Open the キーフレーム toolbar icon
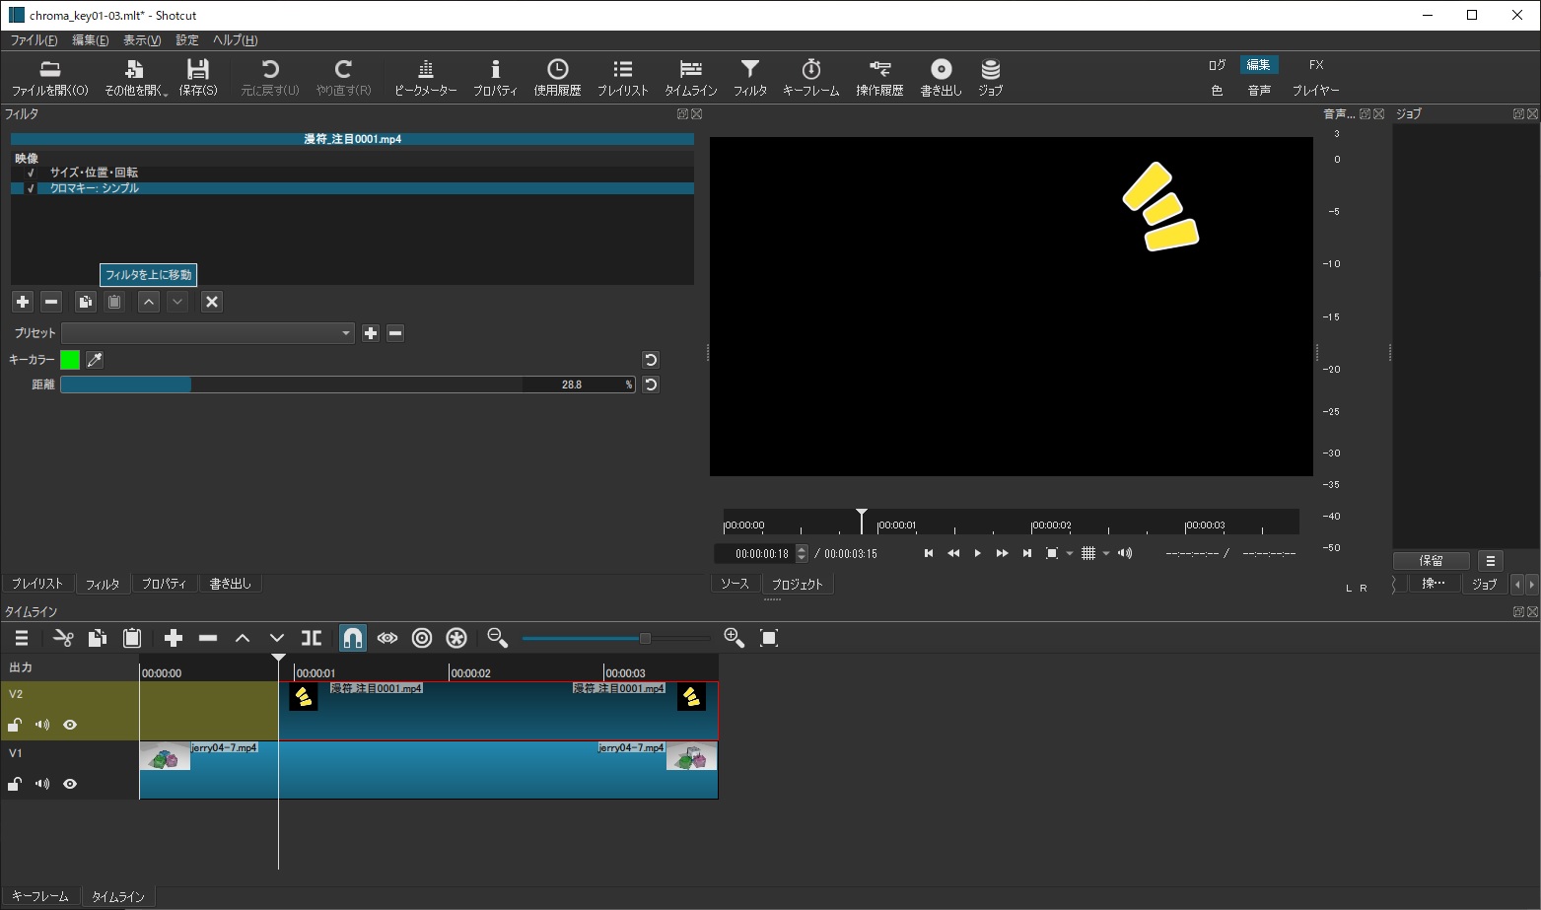The height and width of the screenshot is (910, 1541). pos(811,78)
